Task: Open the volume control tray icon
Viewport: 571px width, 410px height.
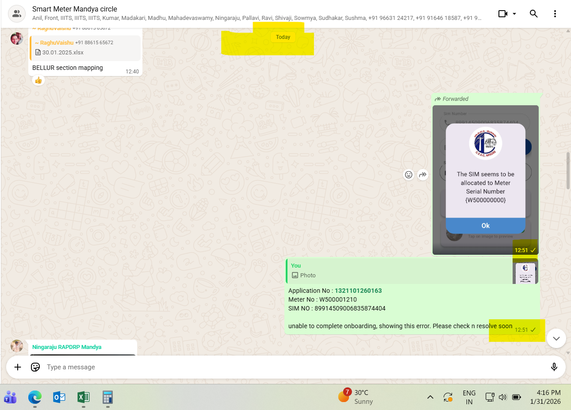Action: [503, 397]
